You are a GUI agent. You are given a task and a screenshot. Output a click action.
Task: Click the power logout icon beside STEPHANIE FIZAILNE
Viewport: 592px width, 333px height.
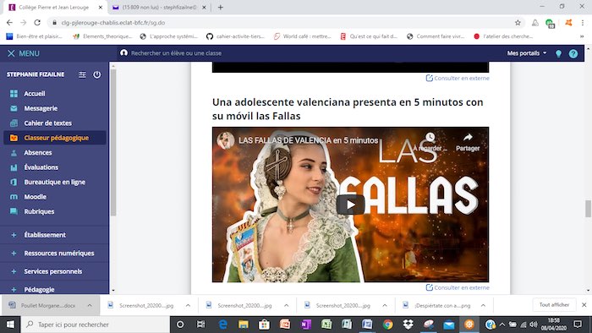coord(97,74)
